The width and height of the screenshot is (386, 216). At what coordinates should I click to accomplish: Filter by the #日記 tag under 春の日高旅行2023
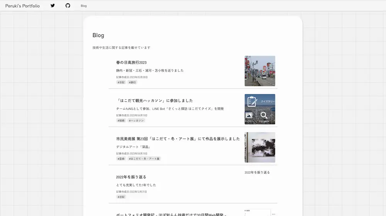[x=121, y=82]
